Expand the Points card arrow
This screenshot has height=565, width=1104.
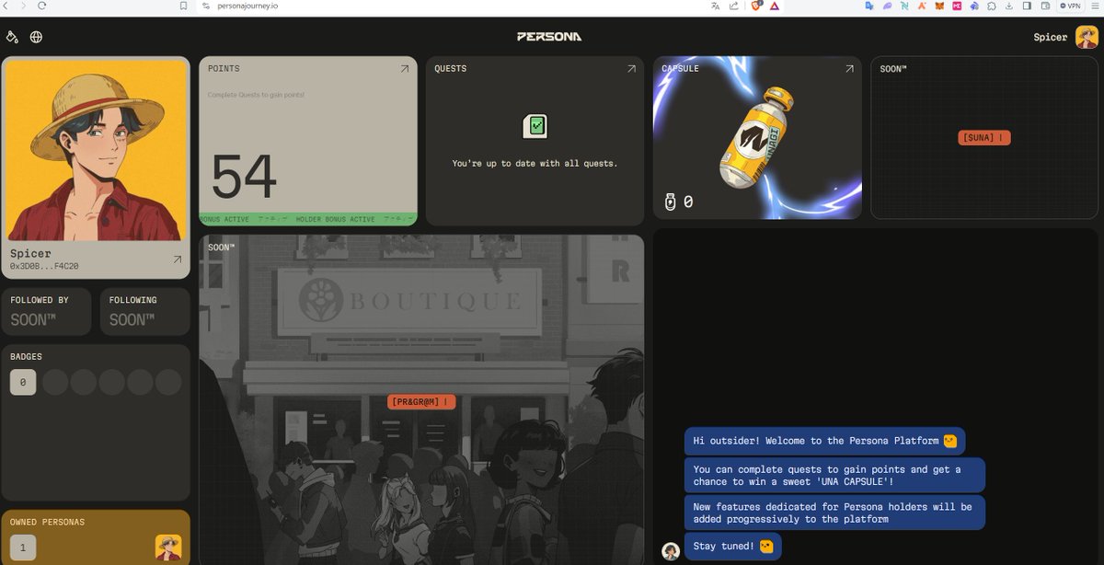pos(404,69)
